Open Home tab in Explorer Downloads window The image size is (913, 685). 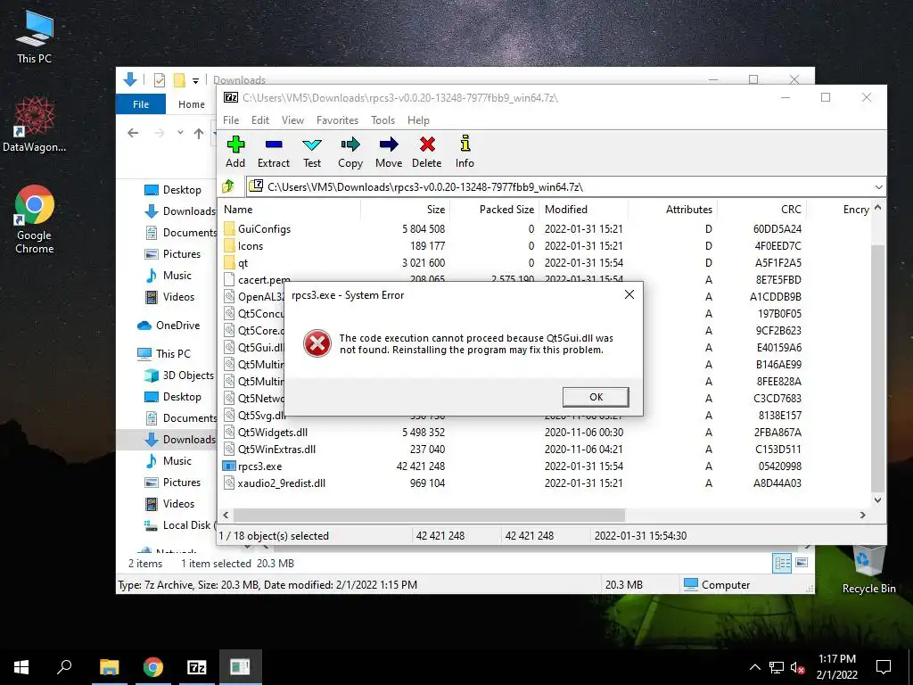click(x=192, y=104)
